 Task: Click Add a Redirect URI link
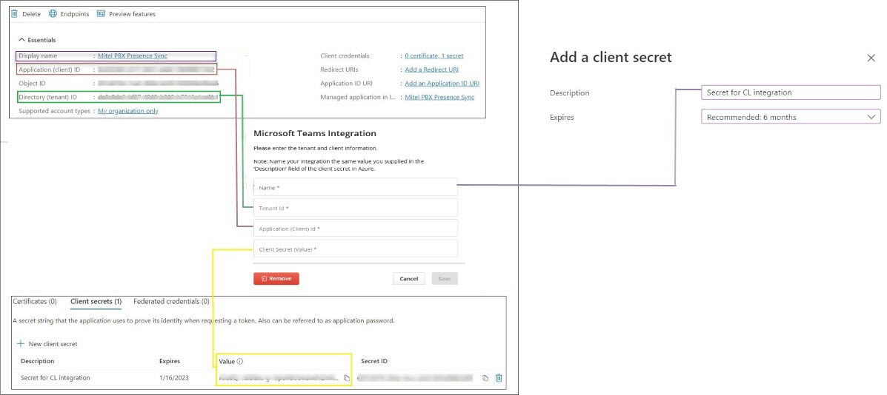pyautogui.click(x=431, y=70)
